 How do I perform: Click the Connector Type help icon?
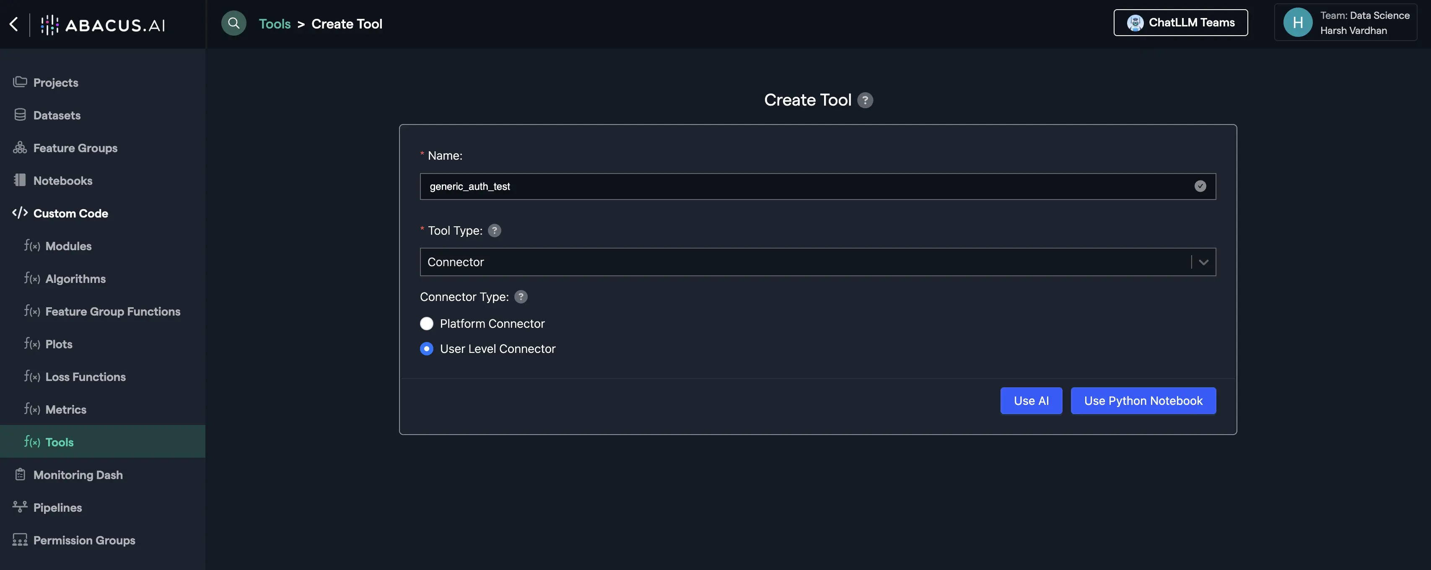(x=521, y=297)
